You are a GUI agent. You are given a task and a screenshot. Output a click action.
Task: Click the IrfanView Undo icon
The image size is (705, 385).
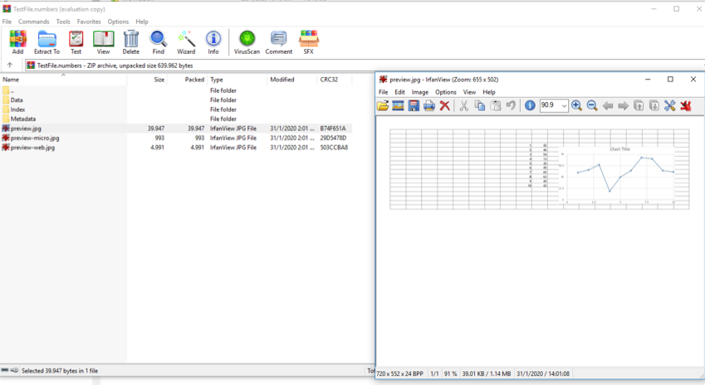tap(511, 105)
